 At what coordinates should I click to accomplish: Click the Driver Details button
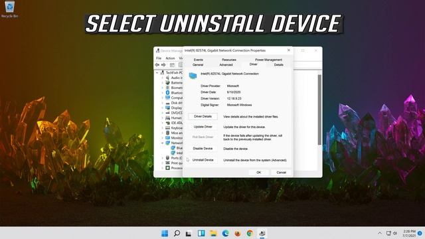[203, 117]
